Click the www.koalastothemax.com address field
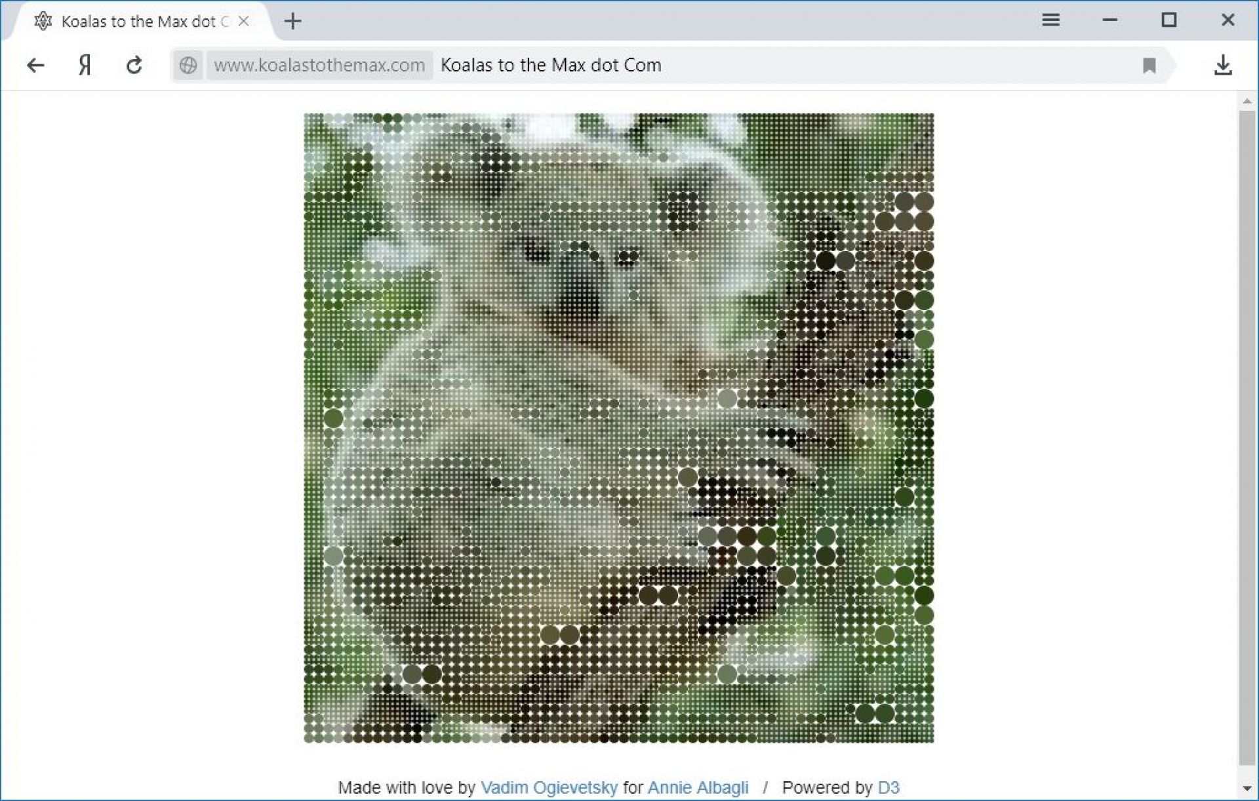Screen dimensions: 1259x801 coord(319,65)
